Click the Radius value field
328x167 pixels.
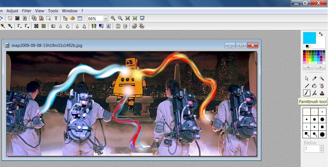coord(312,149)
